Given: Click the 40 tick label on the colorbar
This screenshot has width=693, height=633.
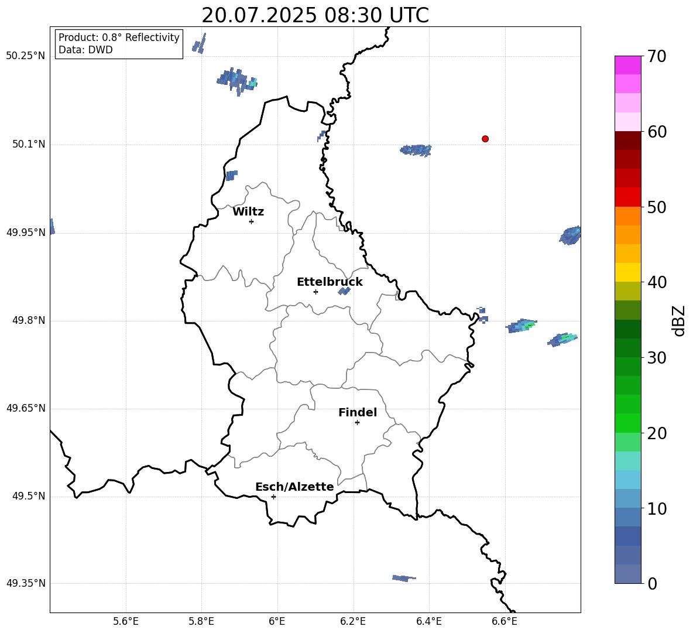Looking at the screenshot, I should 657,282.
